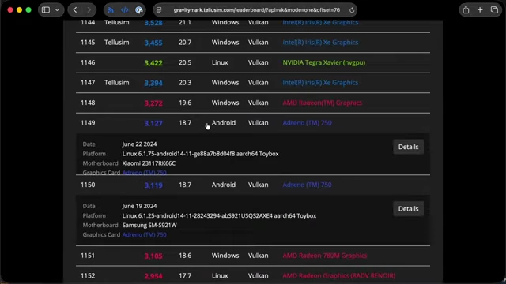
Task: Click Xiaomi 23117RK66C motherboard text
Action: coord(149,163)
